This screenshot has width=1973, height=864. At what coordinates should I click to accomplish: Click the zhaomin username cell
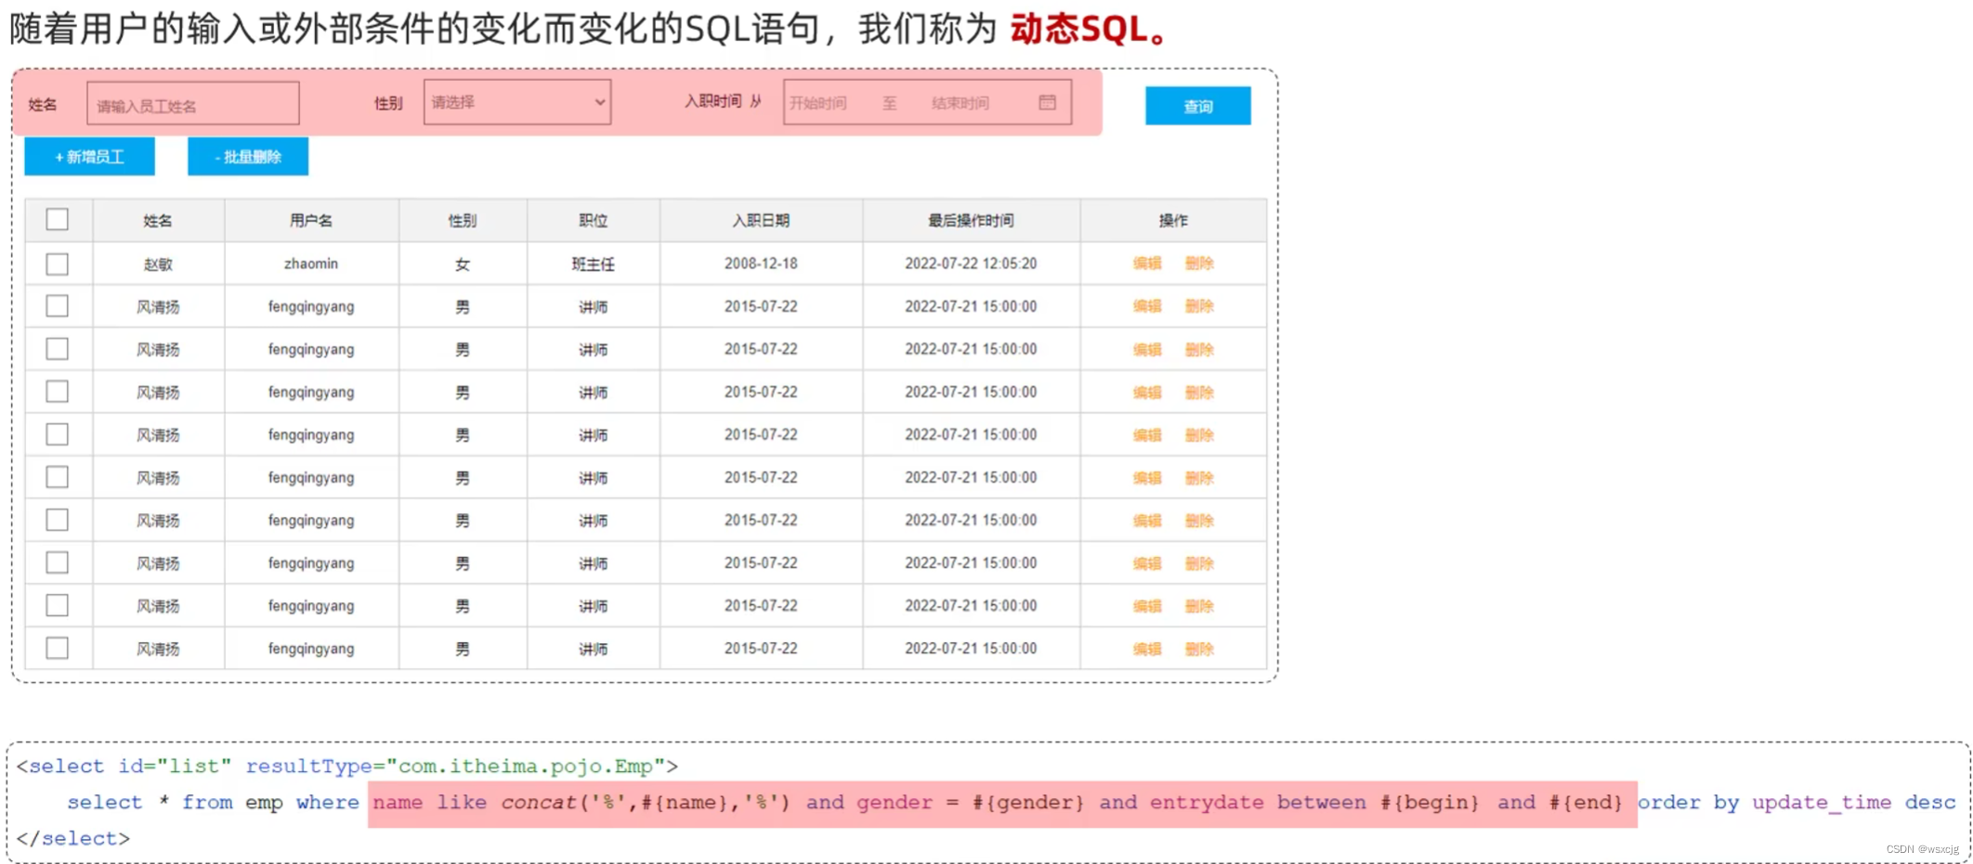pyautogui.click(x=311, y=264)
